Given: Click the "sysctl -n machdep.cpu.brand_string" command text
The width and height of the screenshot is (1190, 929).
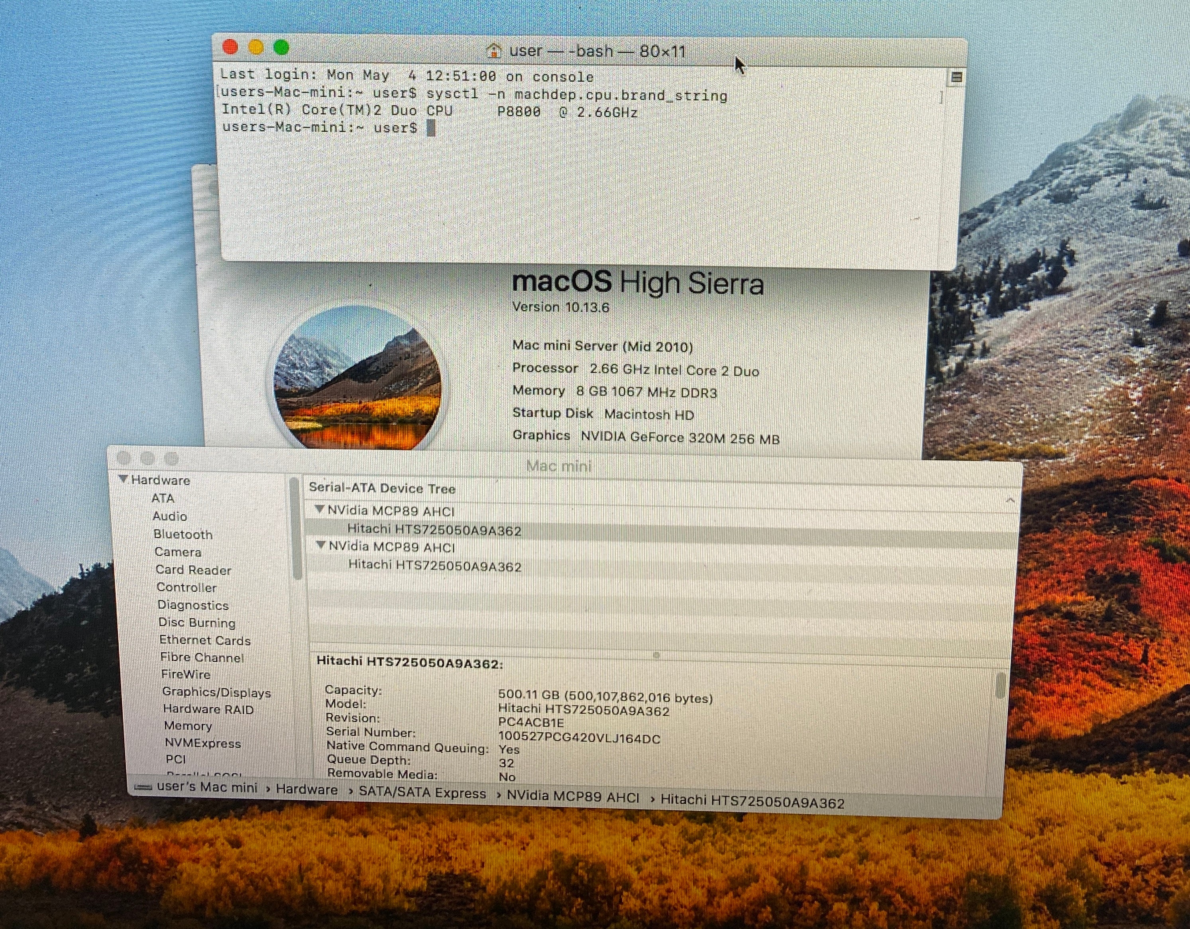Looking at the screenshot, I should [x=577, y=95].
